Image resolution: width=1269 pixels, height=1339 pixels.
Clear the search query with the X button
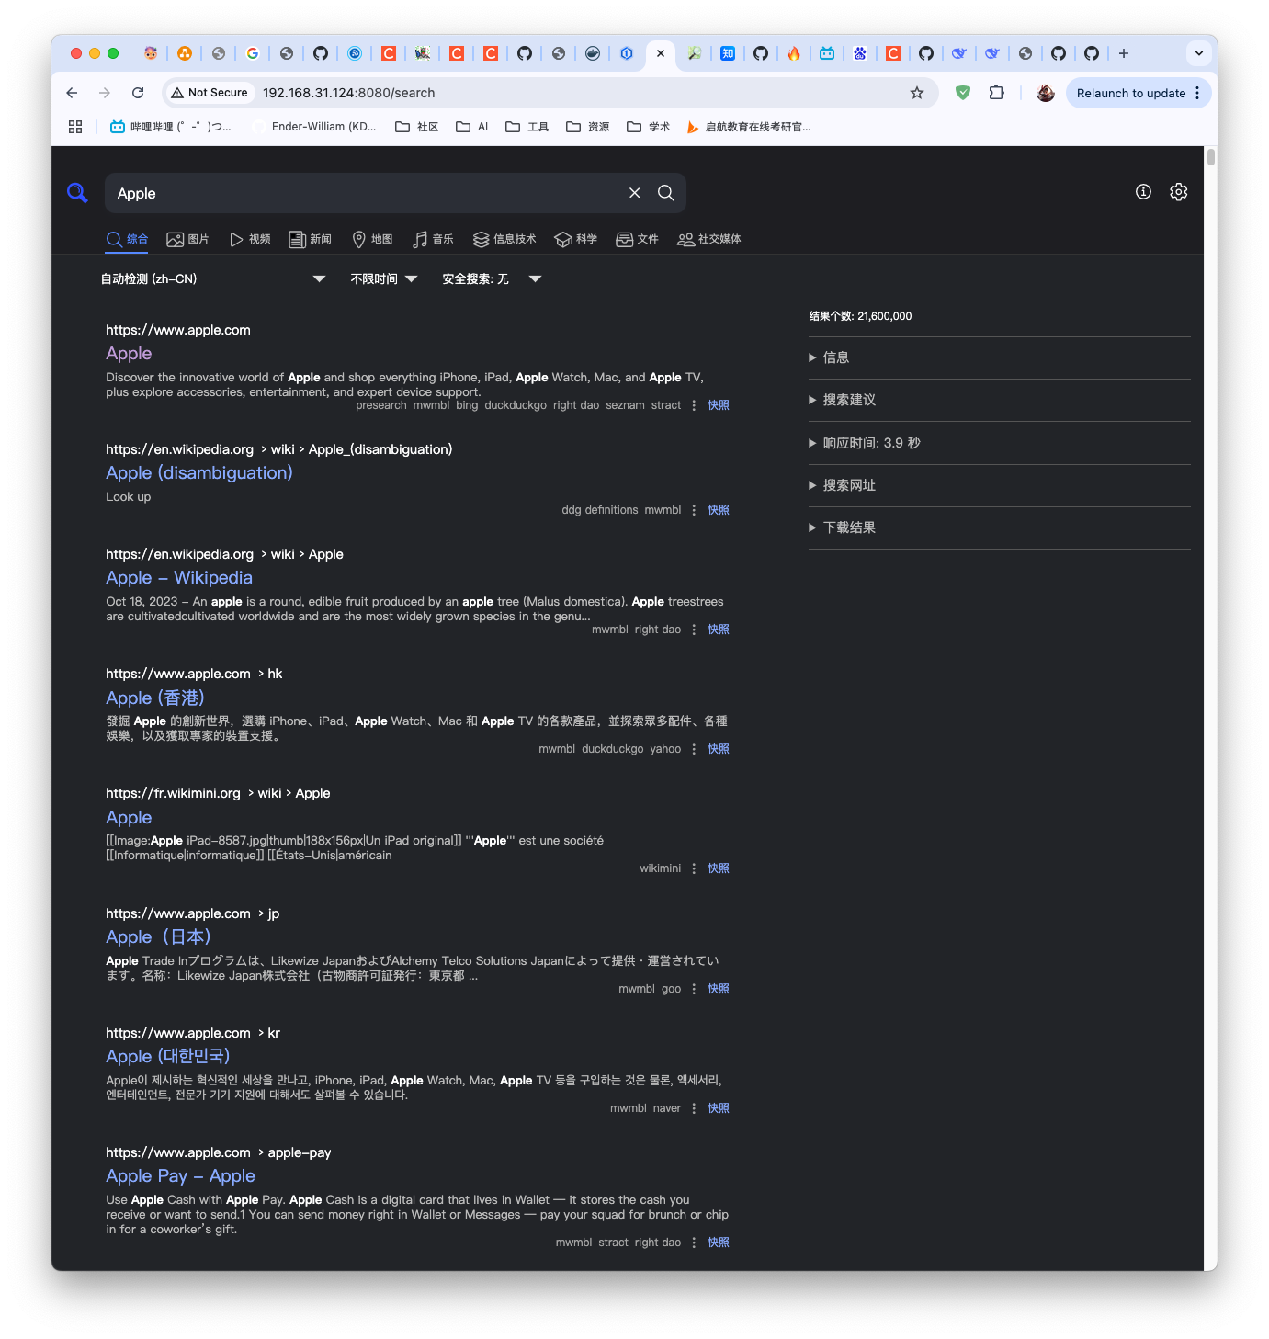click(x=634, y=193)
